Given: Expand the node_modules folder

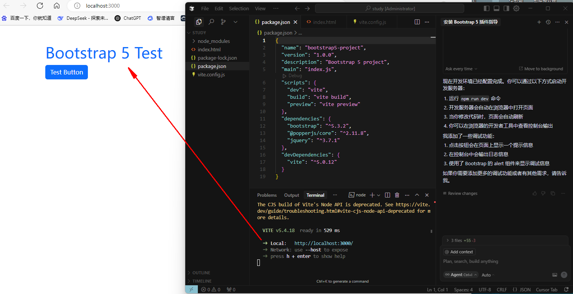Looking at the screenshot, I should [x=213, y=41].
